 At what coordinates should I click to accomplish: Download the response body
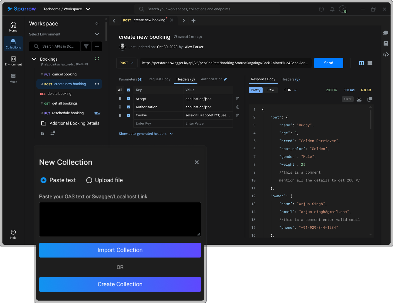click(x=359, y=99)
